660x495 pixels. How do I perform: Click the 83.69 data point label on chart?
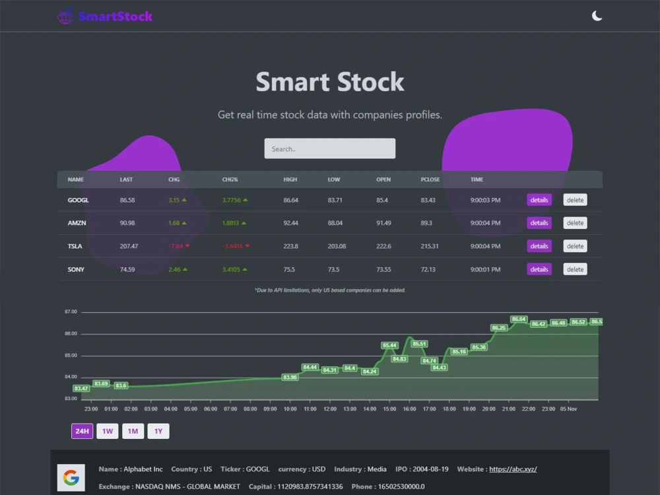[101, 383]
